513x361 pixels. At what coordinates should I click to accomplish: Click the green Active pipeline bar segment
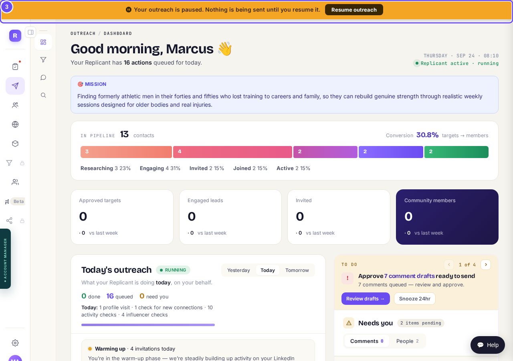[x=456, y=152]
